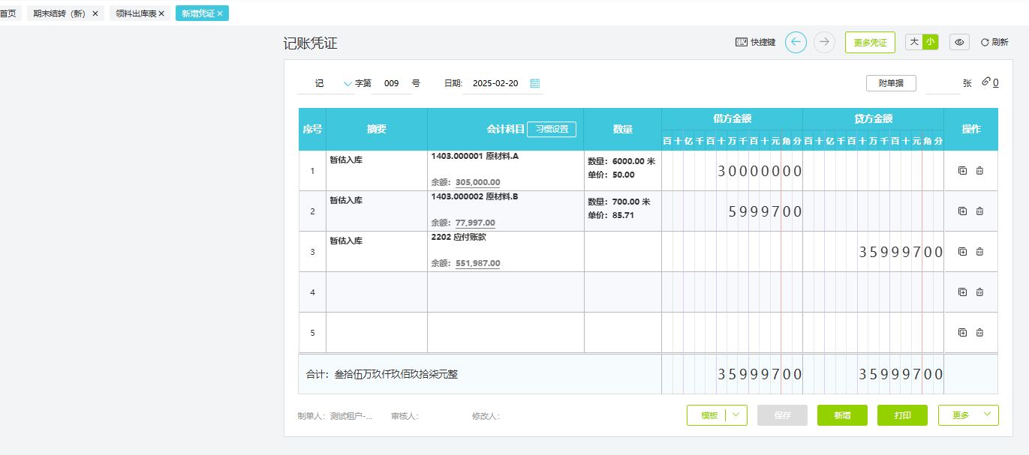The height and width of the screenshot is (455, 1029).
Task: Open the 模板 dropdown arrow
Action: (x=736, y=415)
